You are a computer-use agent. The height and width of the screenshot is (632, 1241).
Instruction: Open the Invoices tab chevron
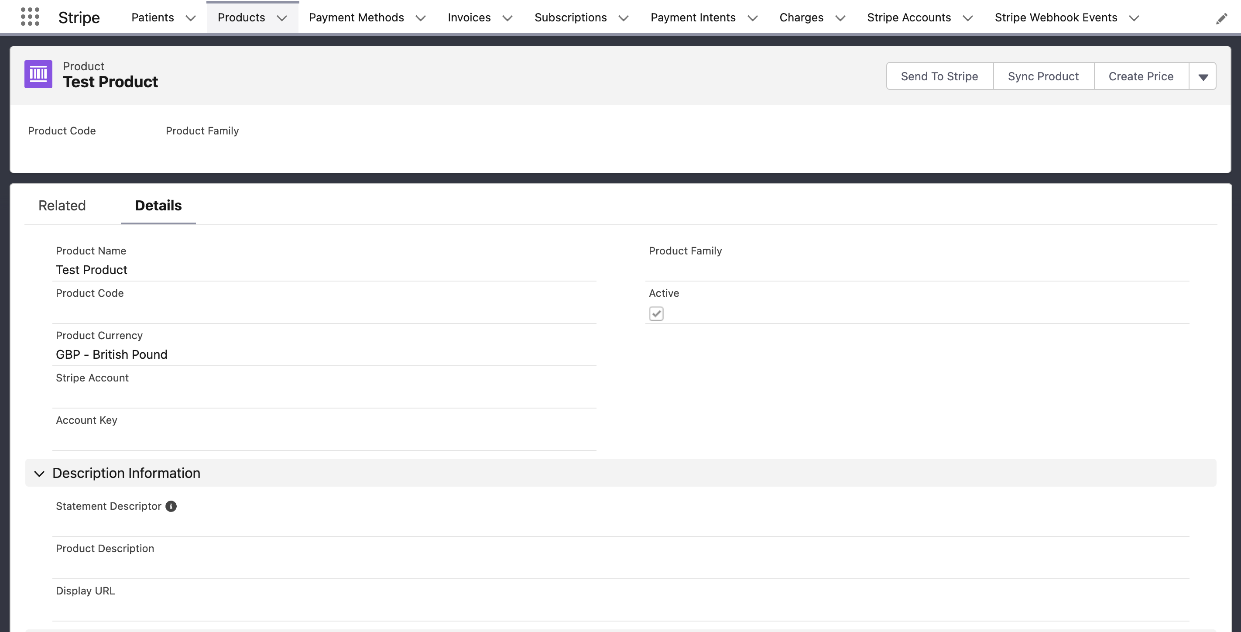507,18
